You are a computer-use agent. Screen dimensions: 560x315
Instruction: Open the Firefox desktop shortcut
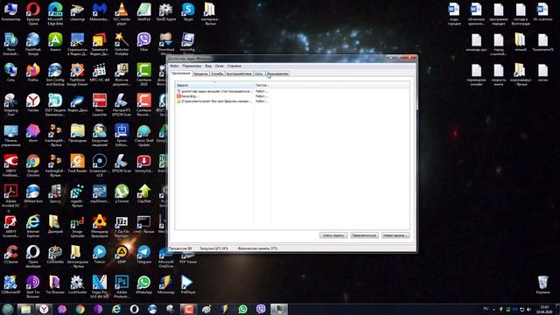33,72
